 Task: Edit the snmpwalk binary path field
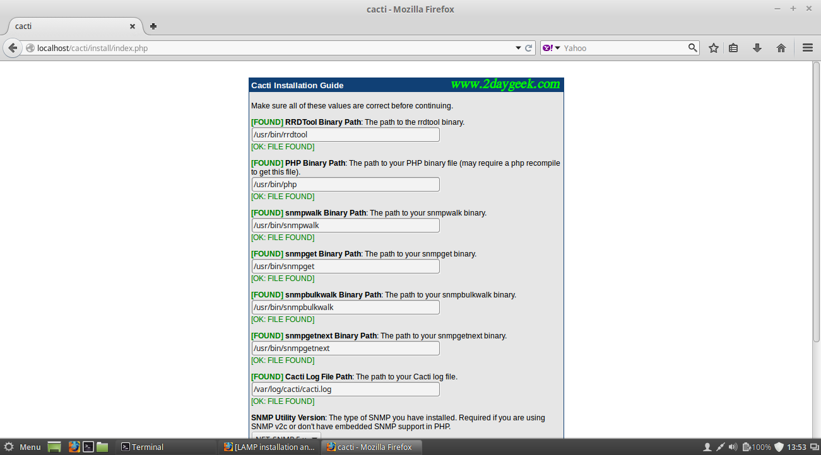point(346,226)
